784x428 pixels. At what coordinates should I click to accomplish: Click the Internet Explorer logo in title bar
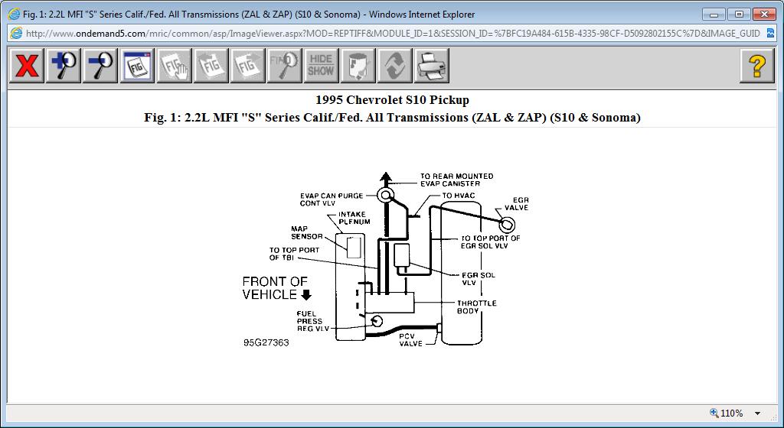click(x=15, y=14)
